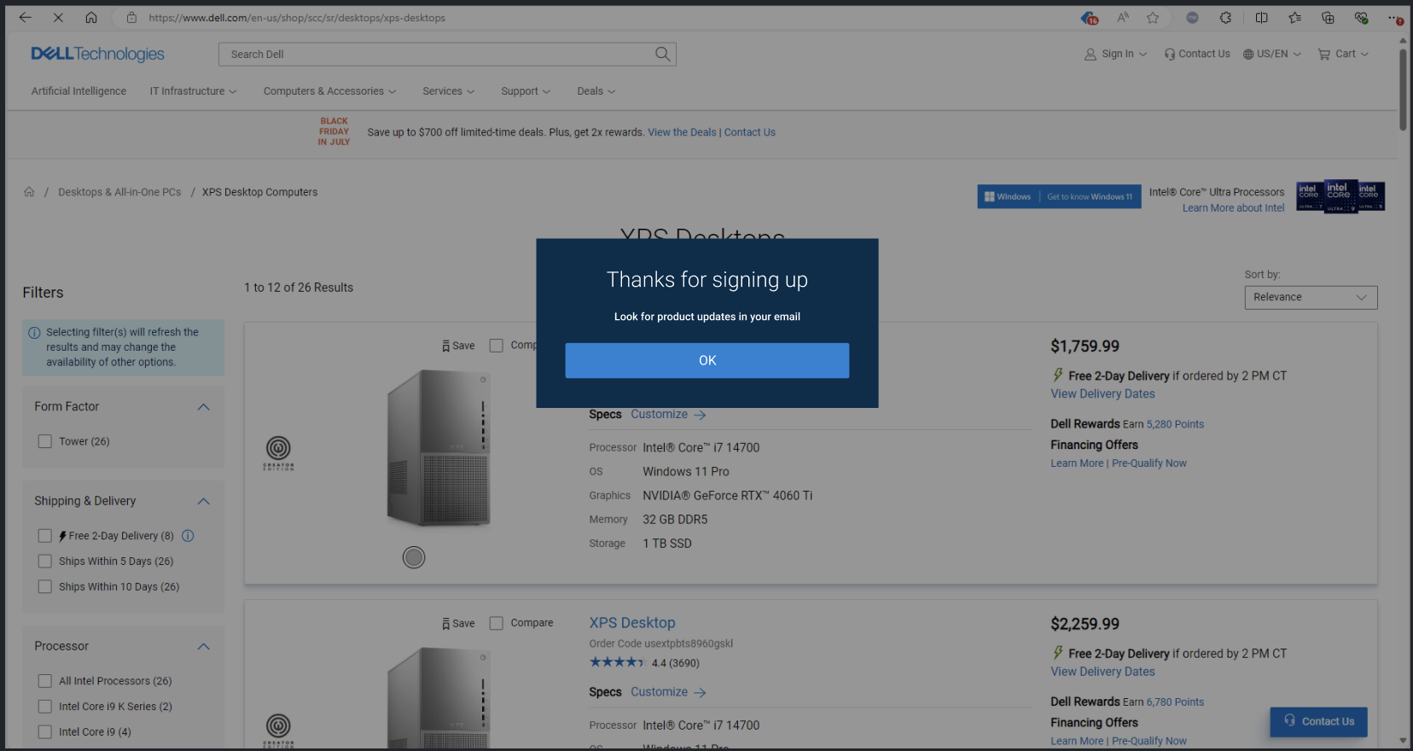1413x751 pixels.
Task: Click the Intel Core processor badges
Action: click(x=1340, y=197)
